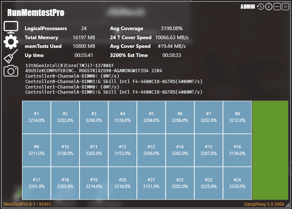The image size is (292, 209).
Task: Click the MemTestPro 6.1 / 95451 status text
Action: tap(27, 204)
